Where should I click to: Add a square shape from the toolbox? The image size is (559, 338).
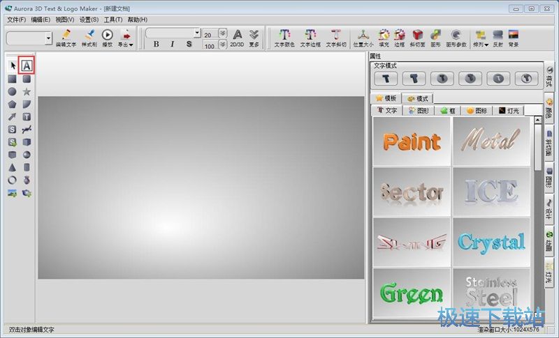[12, 79]
